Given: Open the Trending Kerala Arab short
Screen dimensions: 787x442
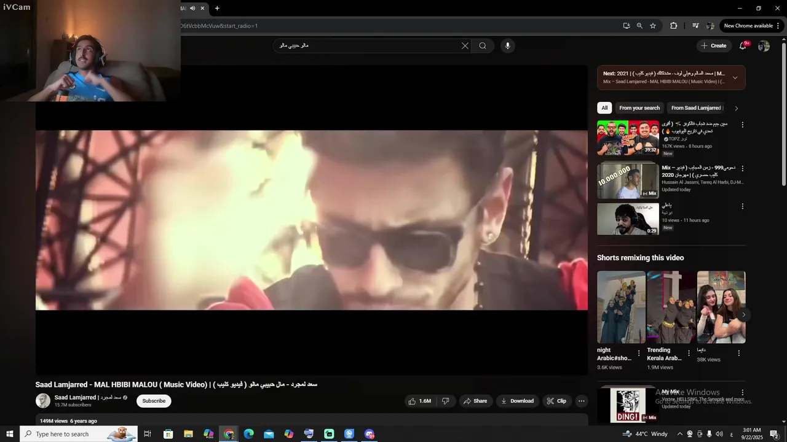Looking at the screenshot, I should [671, 307].
